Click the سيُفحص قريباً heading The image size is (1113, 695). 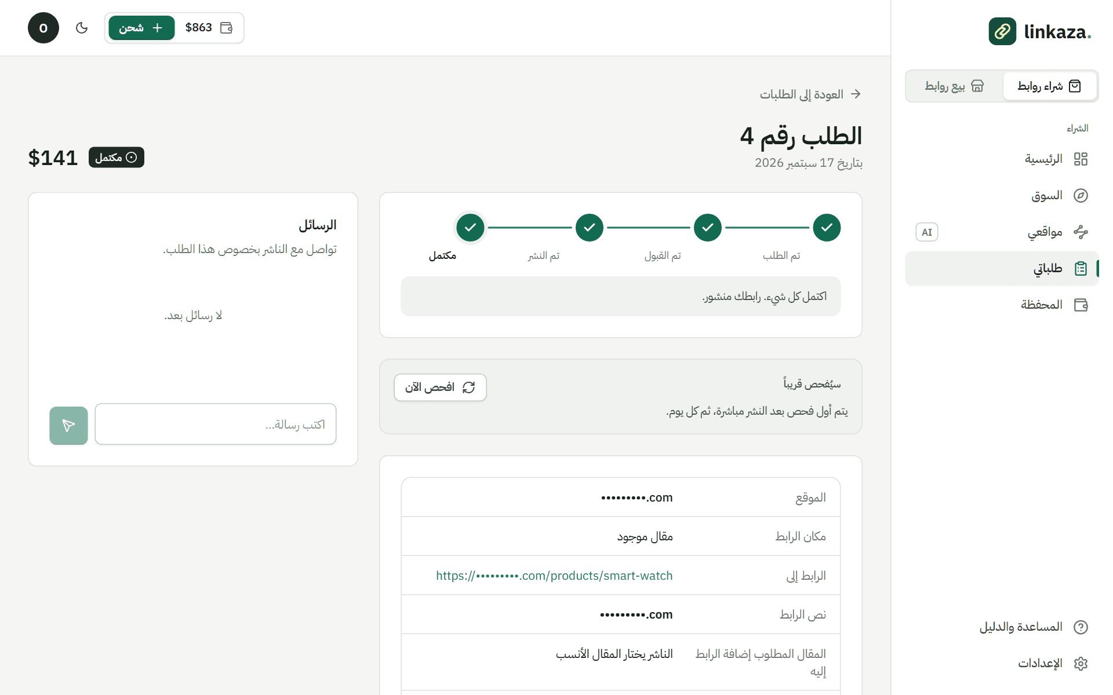click(812, 384)
